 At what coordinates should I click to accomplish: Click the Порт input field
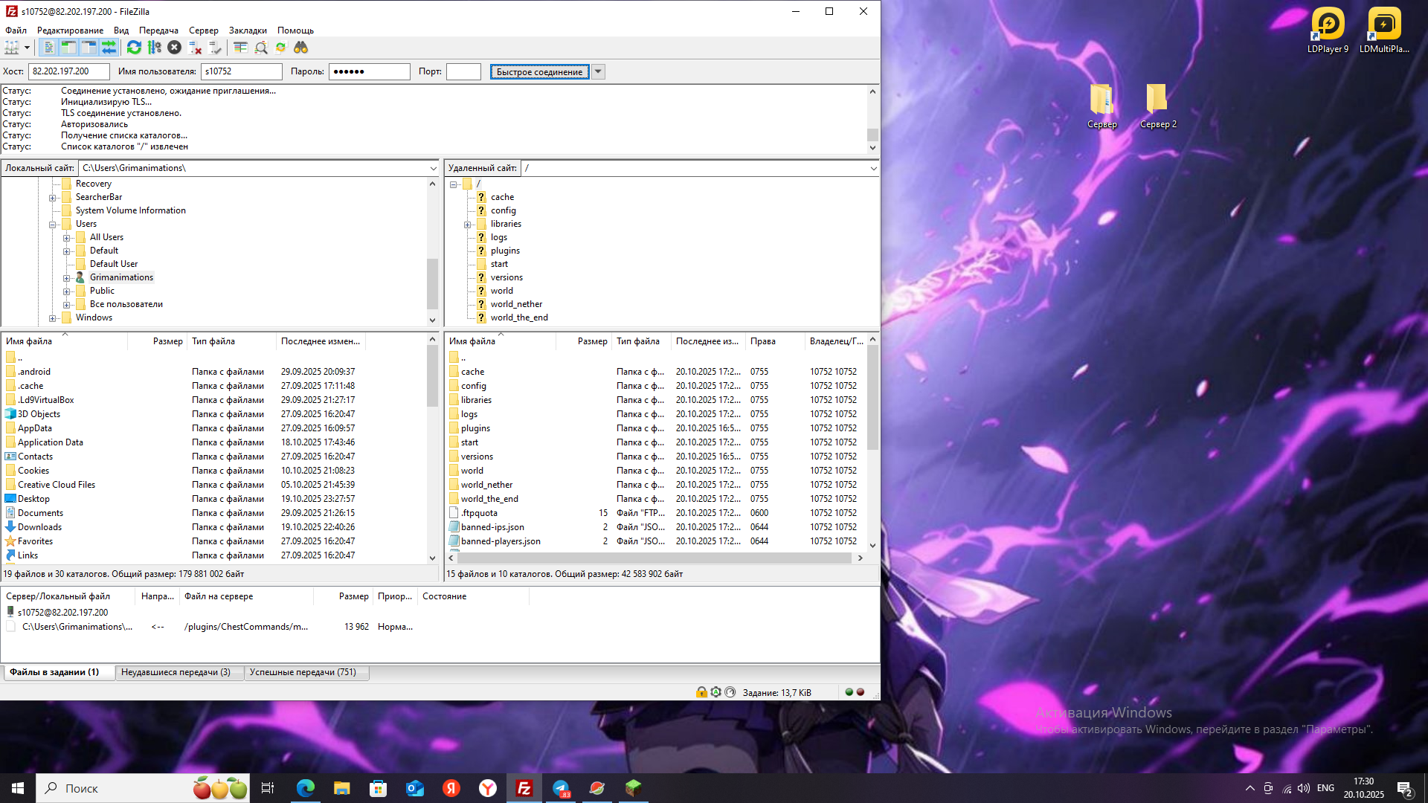click(463, 72)
